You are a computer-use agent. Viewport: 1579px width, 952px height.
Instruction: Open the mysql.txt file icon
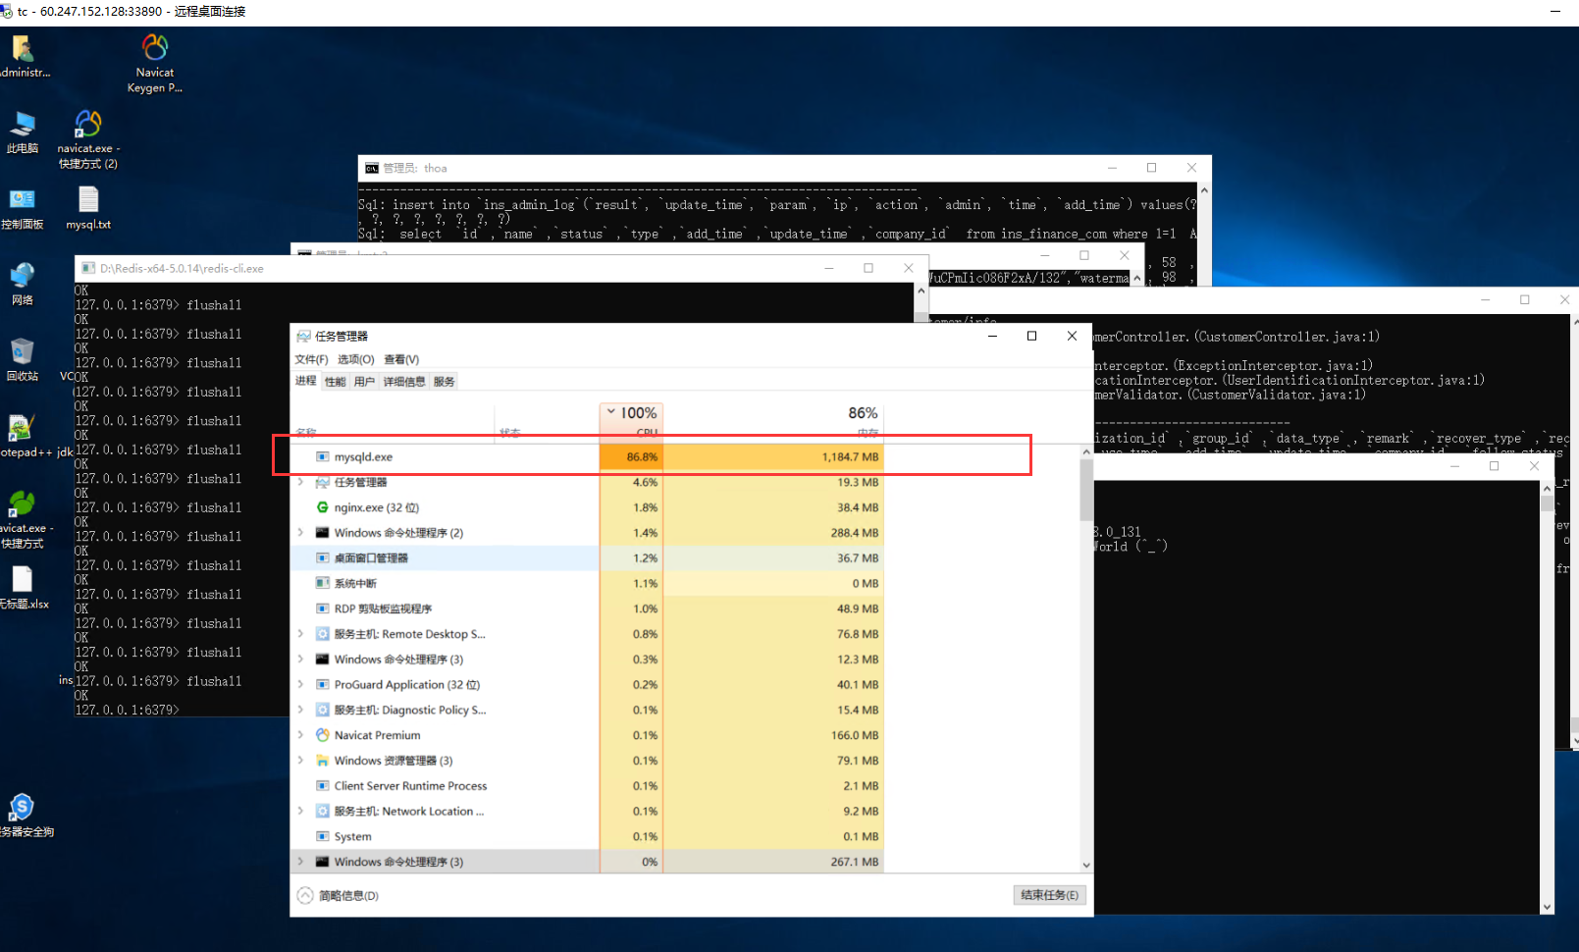tap(88, 200)
